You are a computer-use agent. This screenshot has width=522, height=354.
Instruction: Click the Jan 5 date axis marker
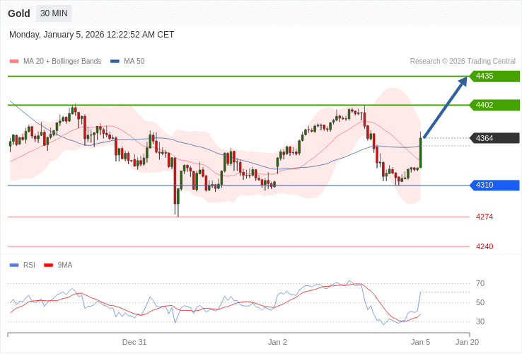pos(420,342)
